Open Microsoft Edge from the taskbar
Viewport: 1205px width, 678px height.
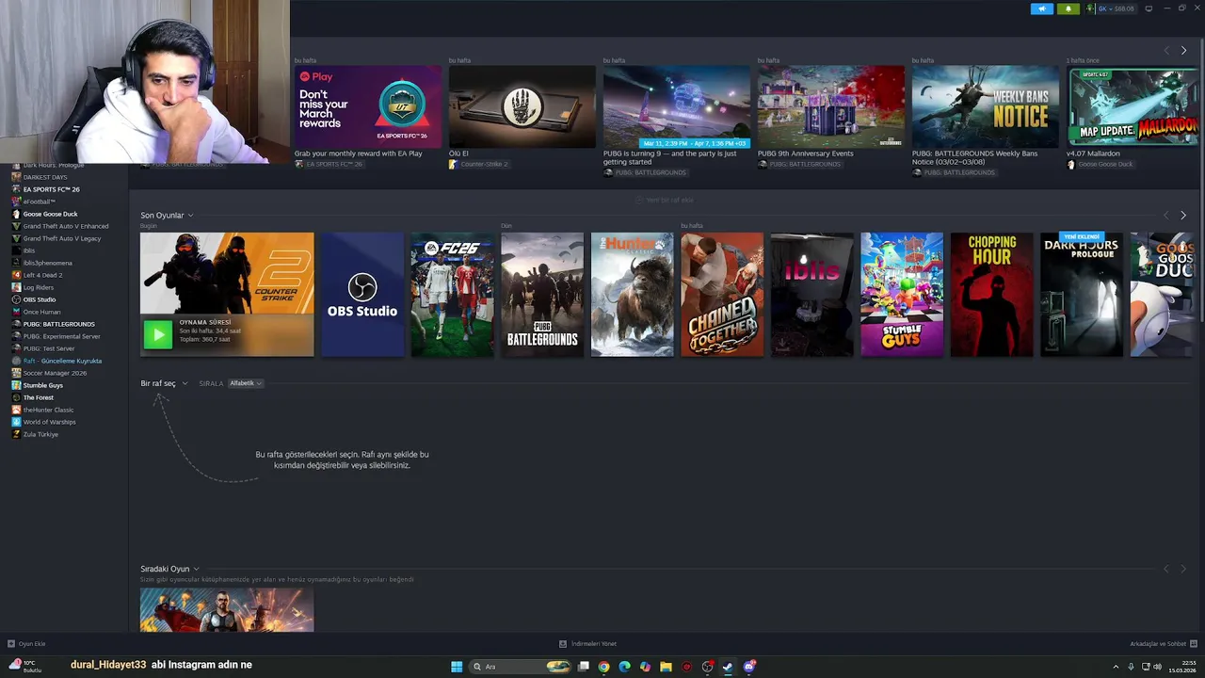(624, 667)
